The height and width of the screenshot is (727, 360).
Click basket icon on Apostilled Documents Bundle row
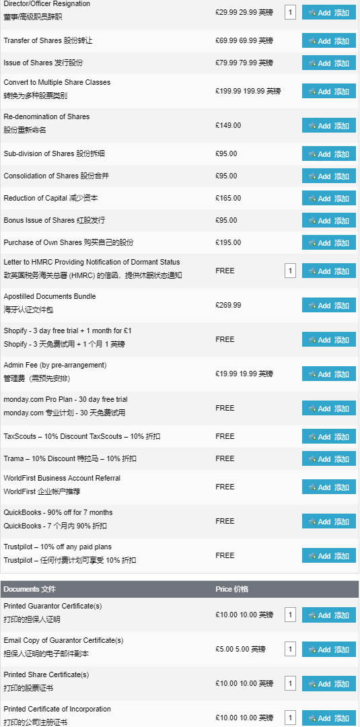[313, 306]
